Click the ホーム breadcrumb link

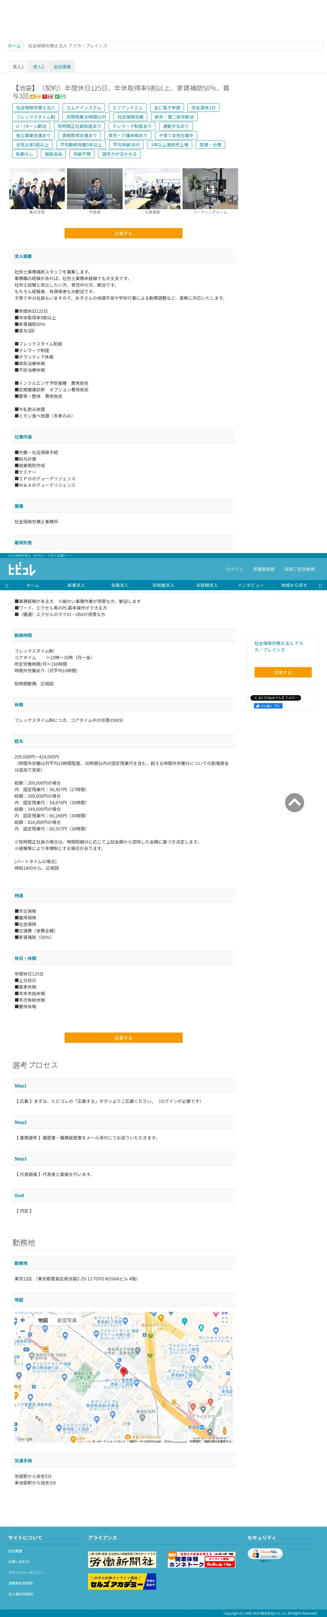pyautogui.click(x=14, y=46)
